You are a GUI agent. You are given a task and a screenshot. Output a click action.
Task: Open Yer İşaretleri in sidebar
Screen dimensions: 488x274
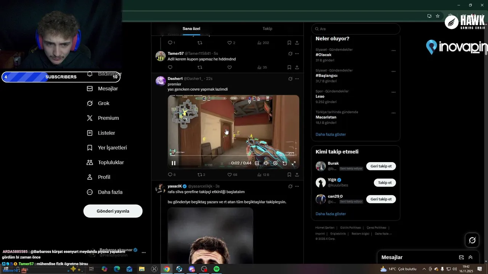tap(107, 148)
